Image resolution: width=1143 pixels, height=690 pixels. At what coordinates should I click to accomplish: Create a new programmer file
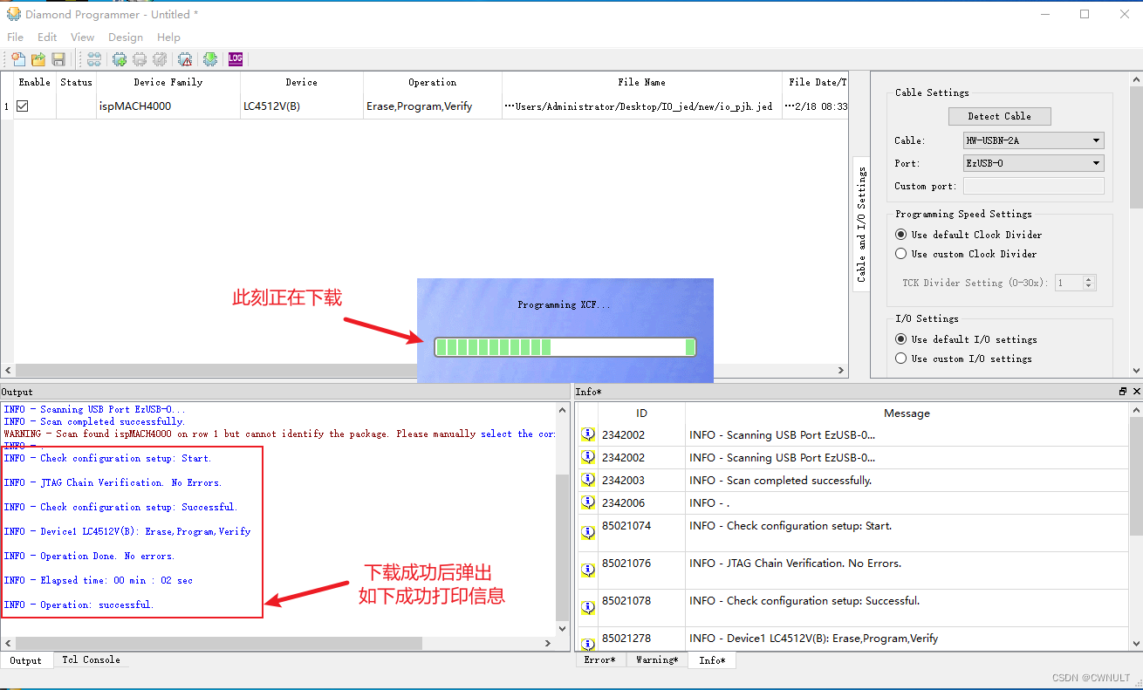(18, 59)
